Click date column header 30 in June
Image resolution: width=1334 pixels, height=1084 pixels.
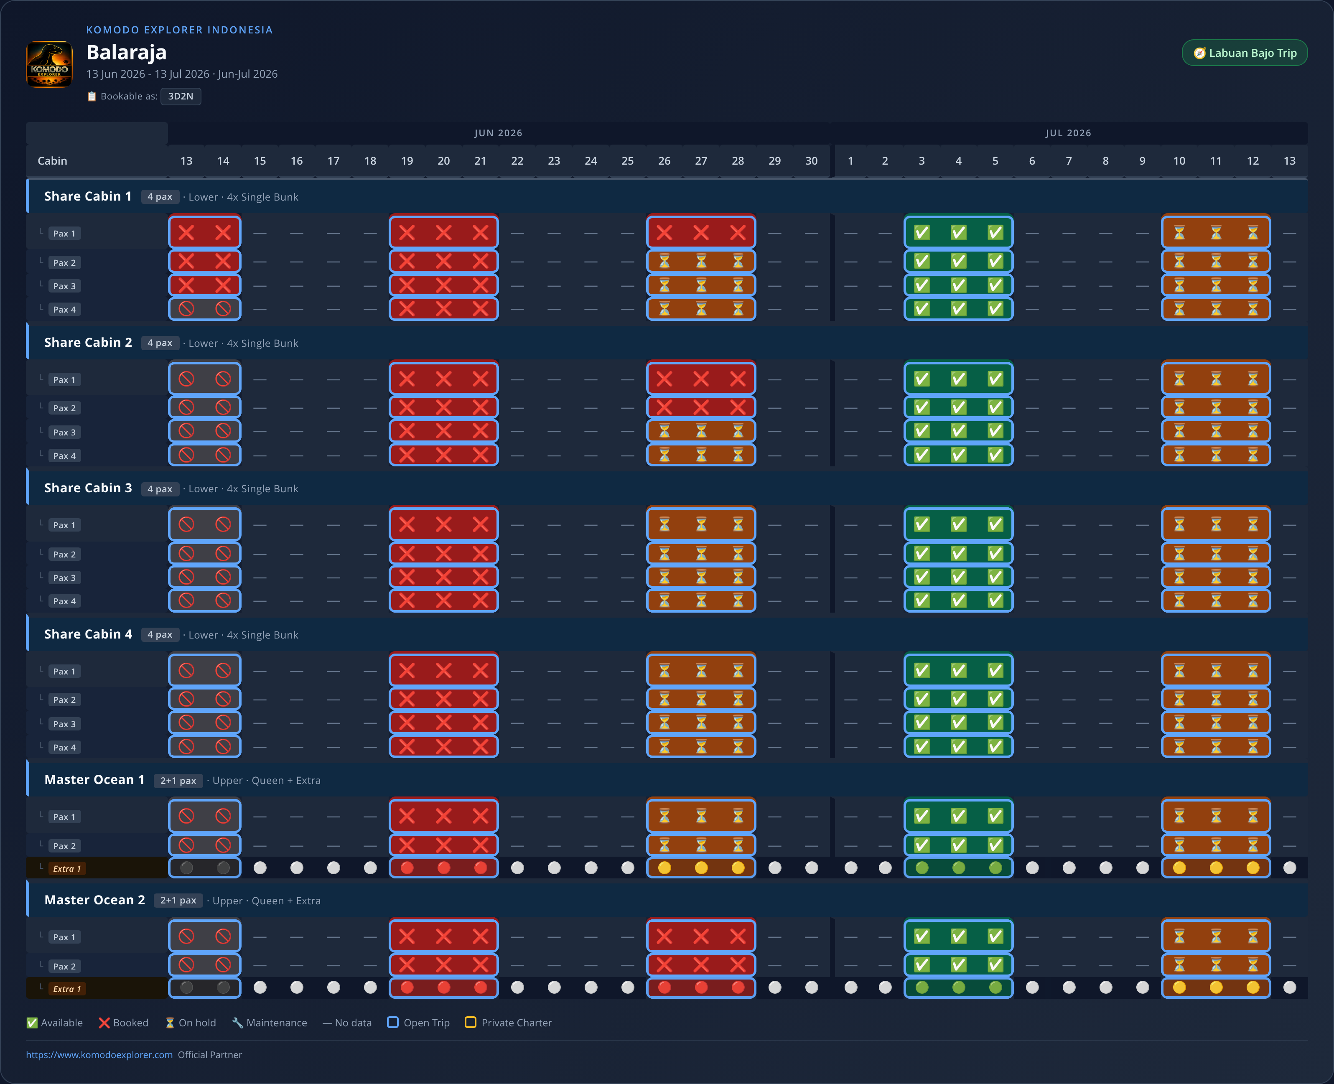click(x=811, y=160)
